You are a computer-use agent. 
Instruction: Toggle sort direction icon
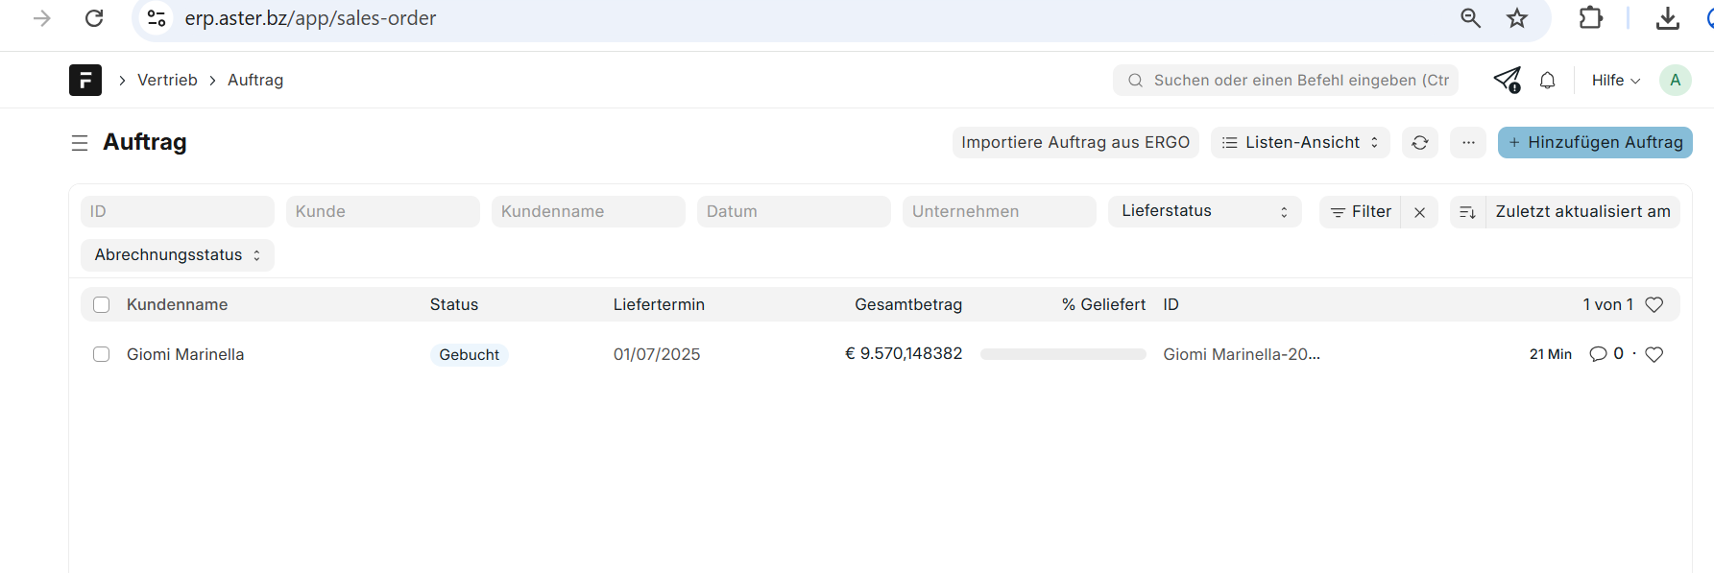tap(1467, 212)
